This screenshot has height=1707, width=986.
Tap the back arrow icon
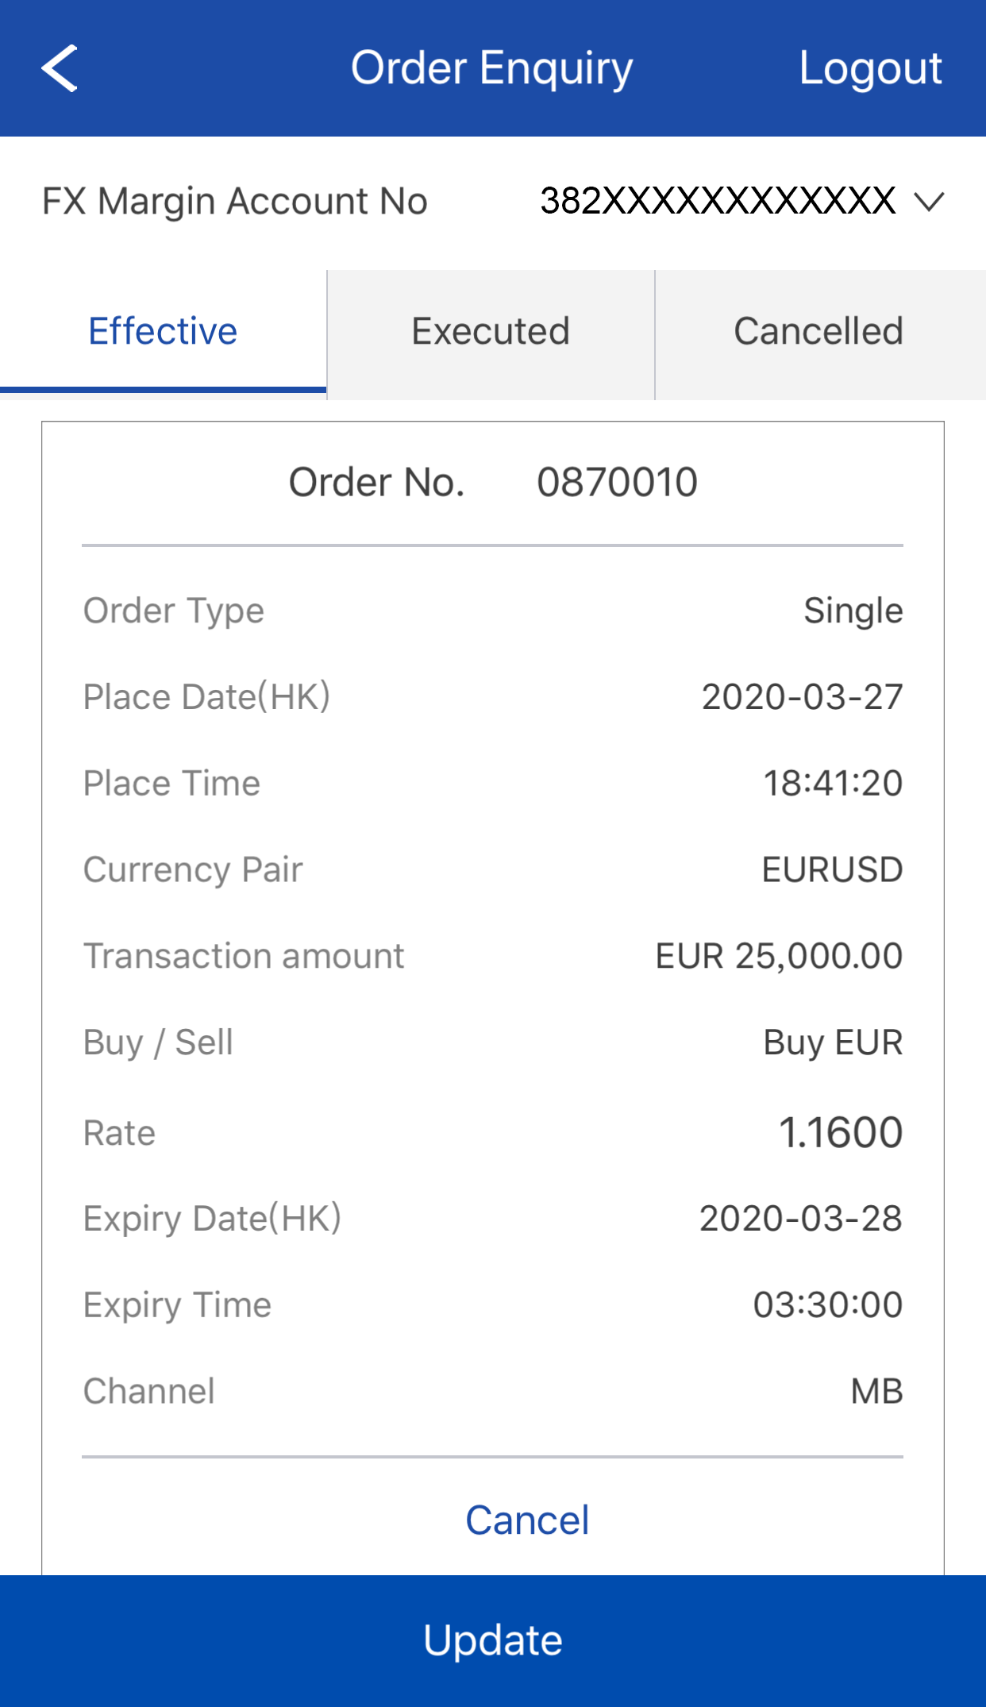60,68
